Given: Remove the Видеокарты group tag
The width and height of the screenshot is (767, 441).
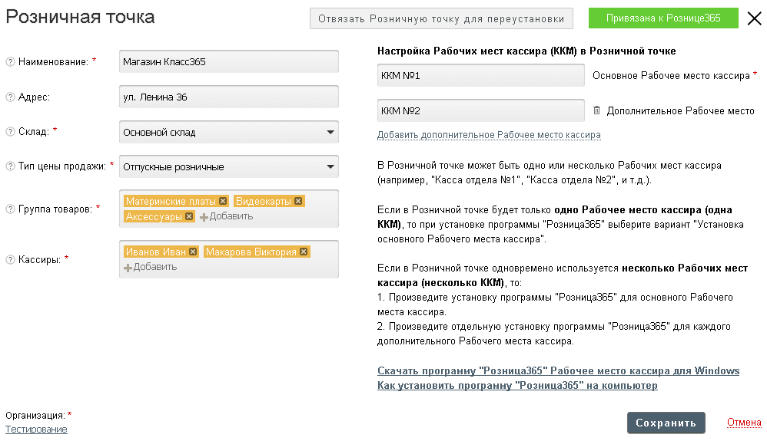Looking at the screenshot, I should pyautogui.click(x=298, y=201).
